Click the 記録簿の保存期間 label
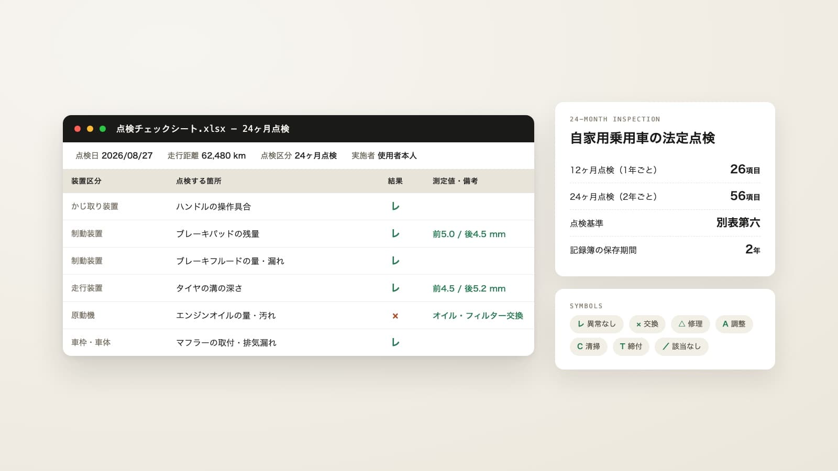Image resolution: width=838 pixels, height=471 pixels. (603, 250)
